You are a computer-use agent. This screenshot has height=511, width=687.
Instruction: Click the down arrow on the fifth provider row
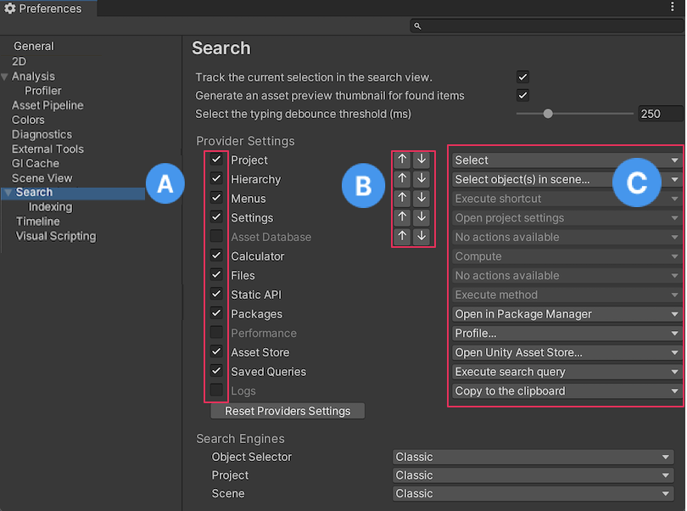click(x=421, y=237)
